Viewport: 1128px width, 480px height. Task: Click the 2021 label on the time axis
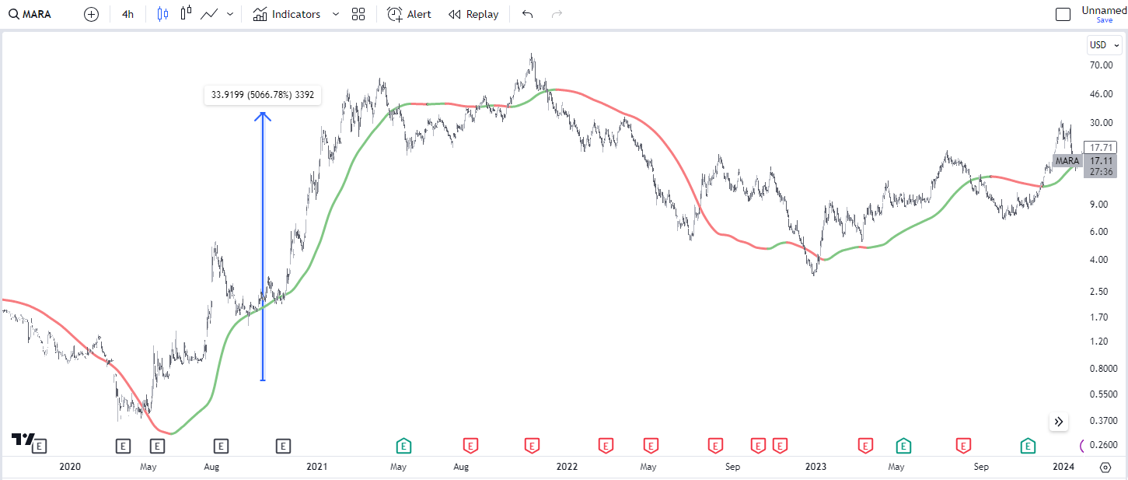pyautogui.click(x=316, y=467)
